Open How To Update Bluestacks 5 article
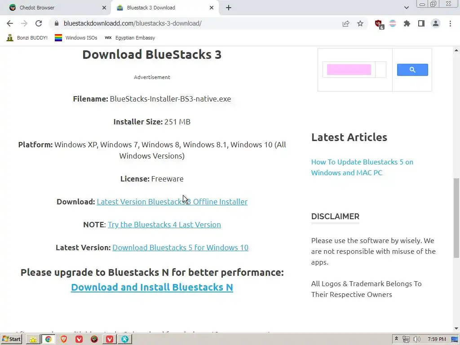Viewport: 460px width, 345px height. tap(362, 167)
